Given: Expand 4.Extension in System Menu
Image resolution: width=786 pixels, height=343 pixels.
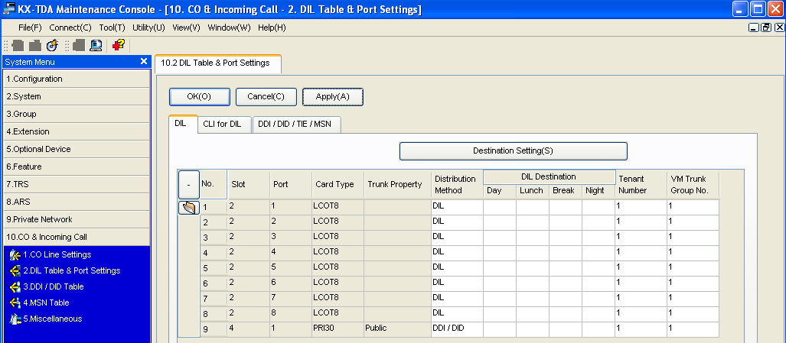Looking at the screenshot, I should pyautogui.click(x=77, y=131).
